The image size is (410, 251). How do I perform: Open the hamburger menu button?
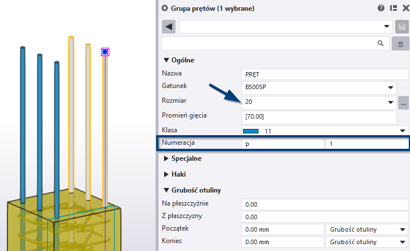(x=400, y=43)
